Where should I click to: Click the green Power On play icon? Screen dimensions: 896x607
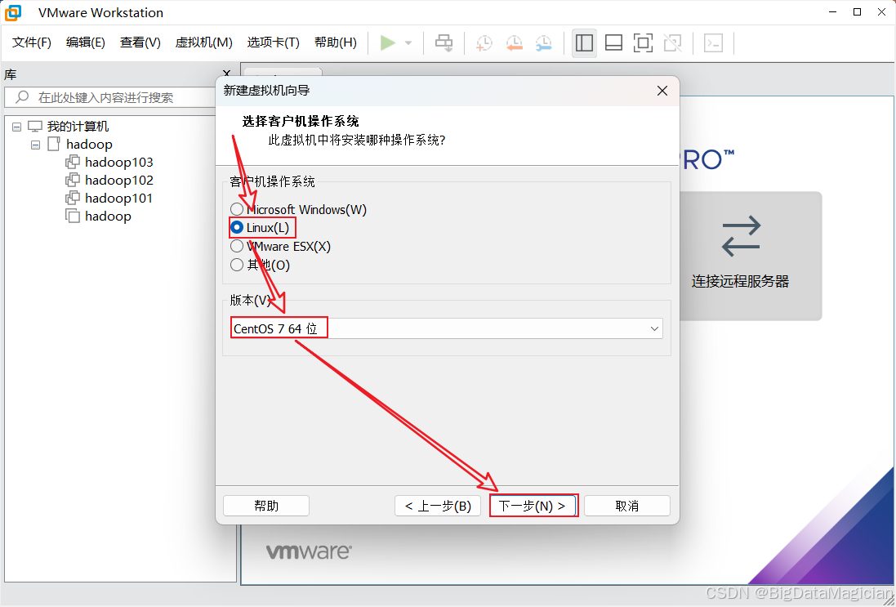point(388,42)
